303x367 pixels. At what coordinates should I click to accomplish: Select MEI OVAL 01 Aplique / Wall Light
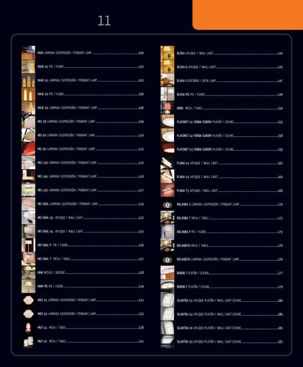pos(90,232)
